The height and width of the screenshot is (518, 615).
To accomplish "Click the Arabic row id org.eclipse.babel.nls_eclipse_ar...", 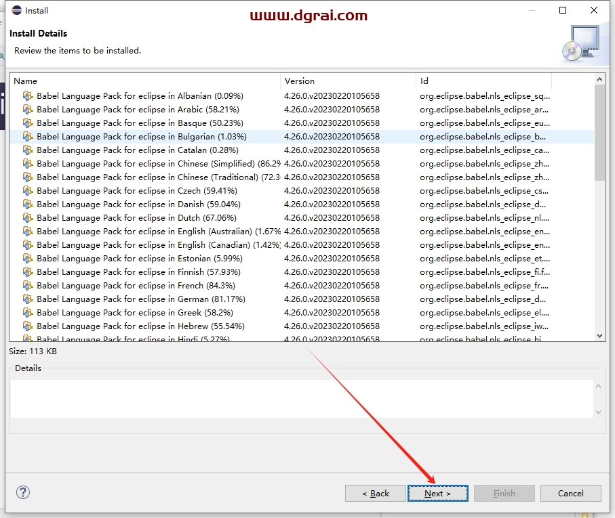I will coord(484,110).
